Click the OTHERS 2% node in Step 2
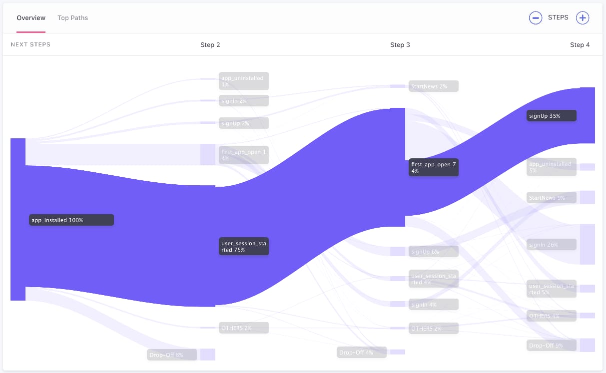 pyautogui.click(x=244, y=328)
